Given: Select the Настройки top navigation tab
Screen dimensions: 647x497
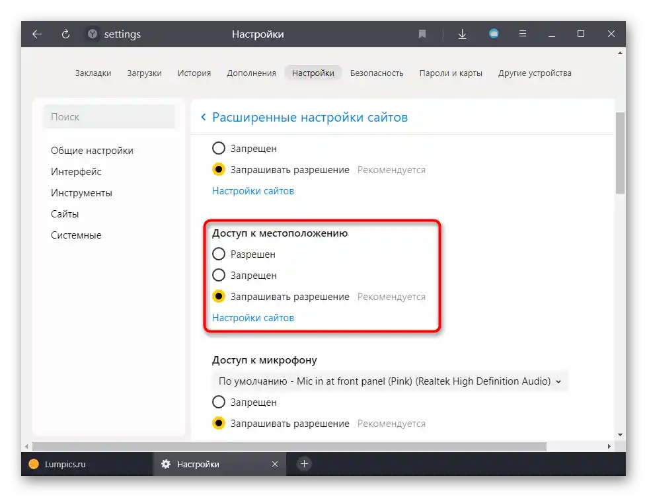Looking at the screenshot, I should [x=313, y=73].
